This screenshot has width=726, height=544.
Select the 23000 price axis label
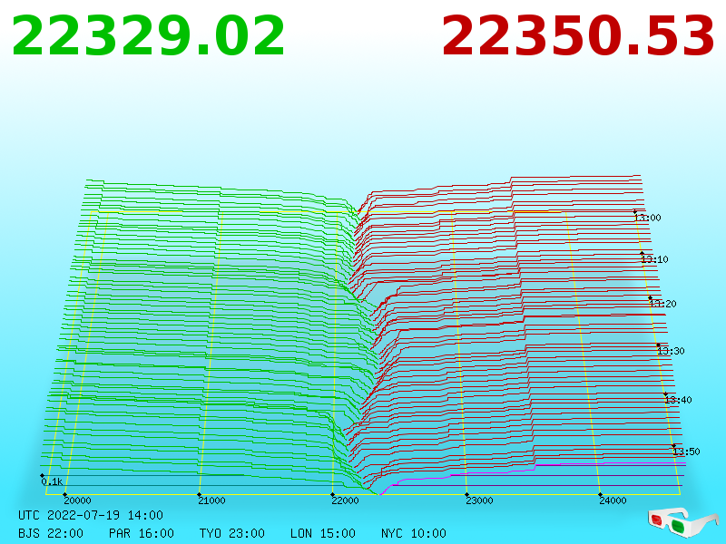(x=479, y=500)
